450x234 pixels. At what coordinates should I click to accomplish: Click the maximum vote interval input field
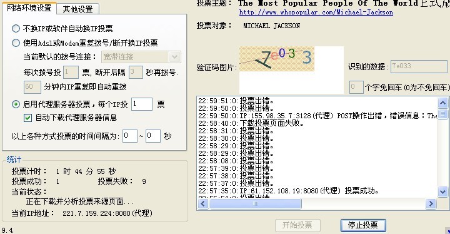[153, 136]
